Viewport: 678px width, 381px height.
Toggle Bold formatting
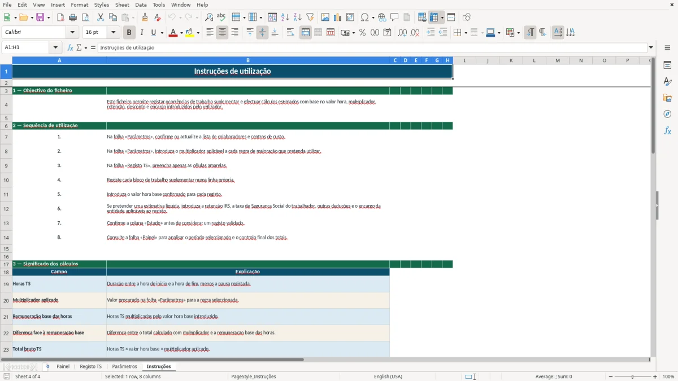tap(129, 33)
